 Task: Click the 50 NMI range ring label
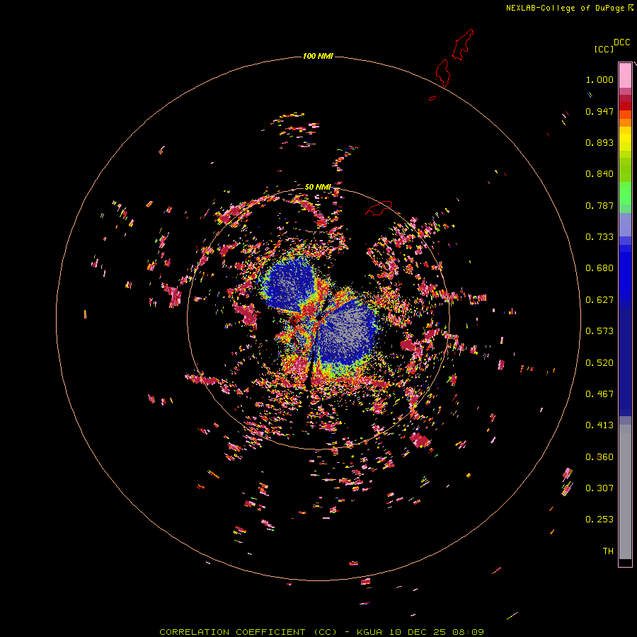pyautogui.click(x=318, y=187)
